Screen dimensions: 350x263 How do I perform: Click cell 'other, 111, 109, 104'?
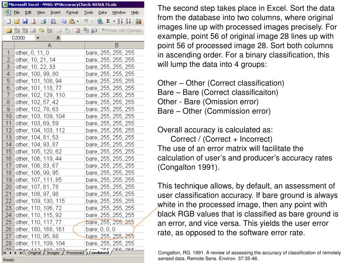[x=50, y=243]
